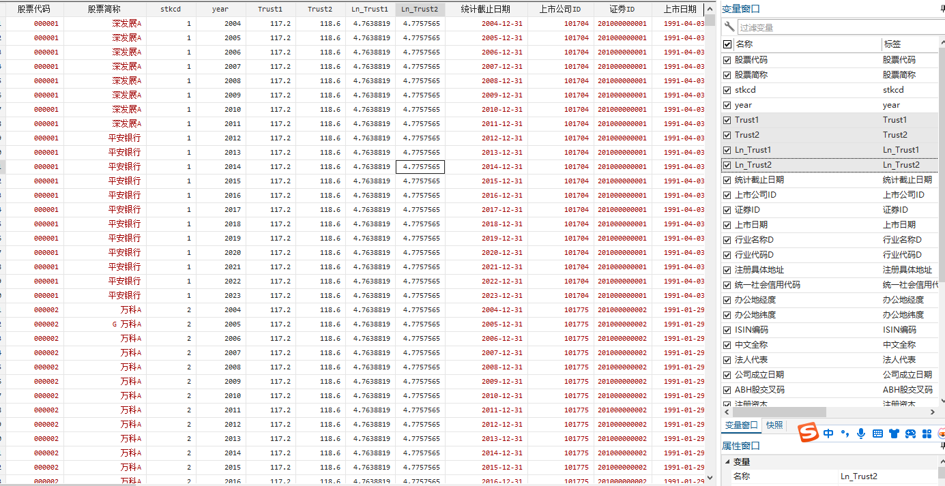This screenshot has width=945, height=486.
Task: Select the ABH股交叉码 variable row
Action: click(830, 390)
